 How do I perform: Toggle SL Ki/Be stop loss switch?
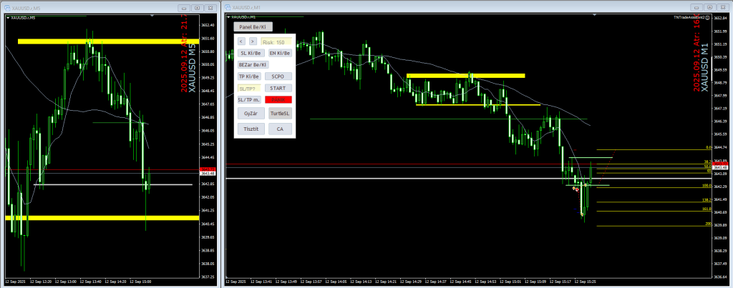pos(250,53)
